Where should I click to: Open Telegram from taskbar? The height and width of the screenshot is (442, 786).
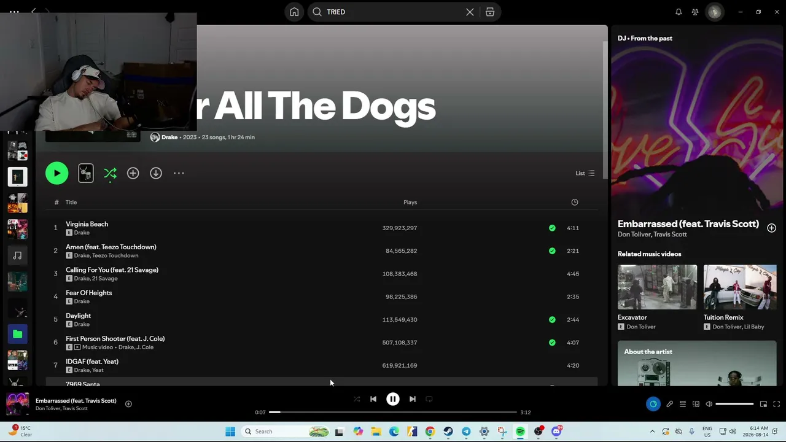(466, 432)
